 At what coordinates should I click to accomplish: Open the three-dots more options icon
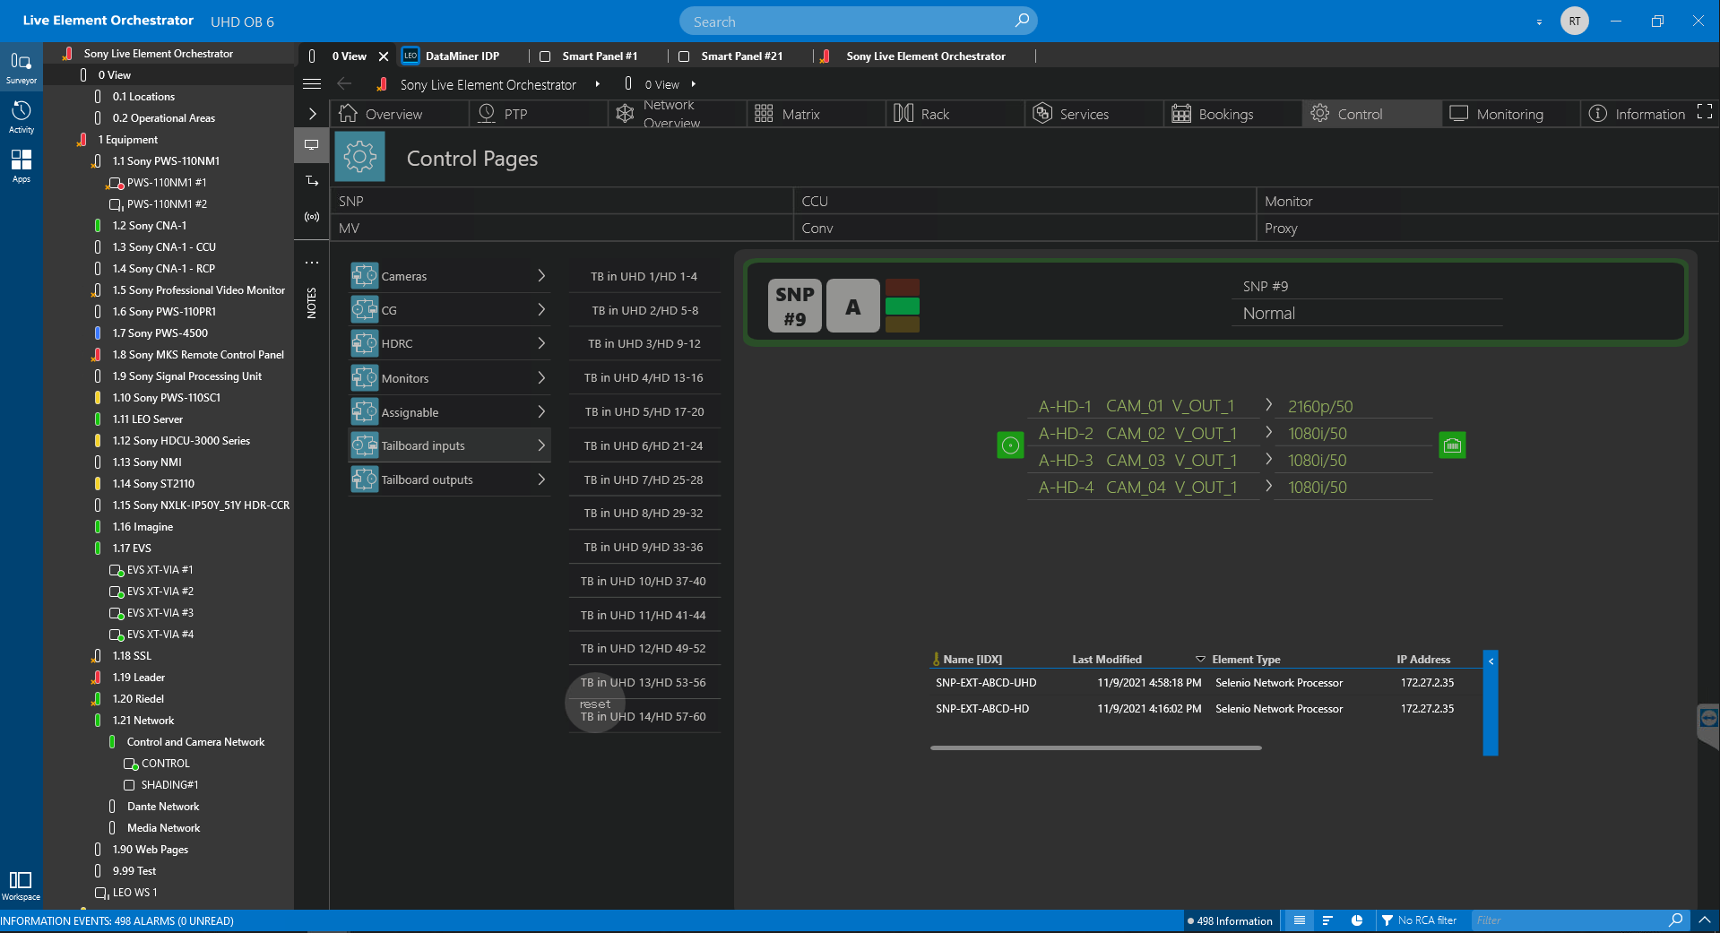pyautogui.click(x=312, y=263)
